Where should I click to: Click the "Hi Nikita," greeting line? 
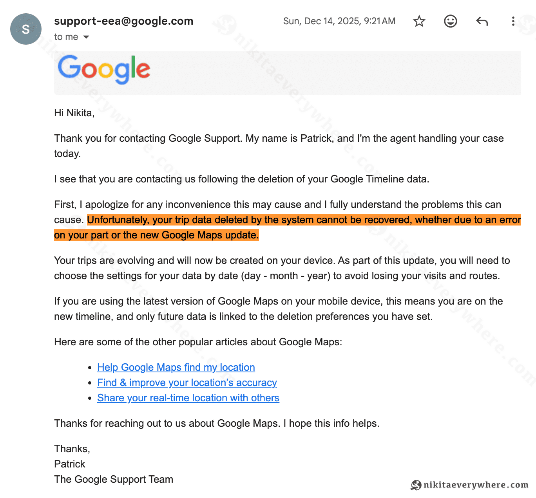(x=74, y=113)
